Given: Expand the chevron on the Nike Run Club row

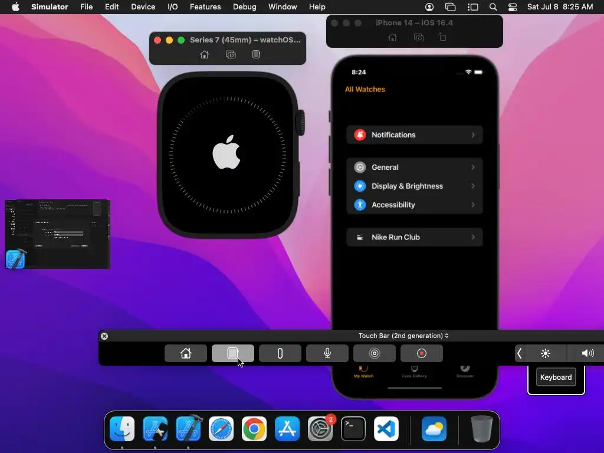Looking at the screenshot, I should point(473,237).
